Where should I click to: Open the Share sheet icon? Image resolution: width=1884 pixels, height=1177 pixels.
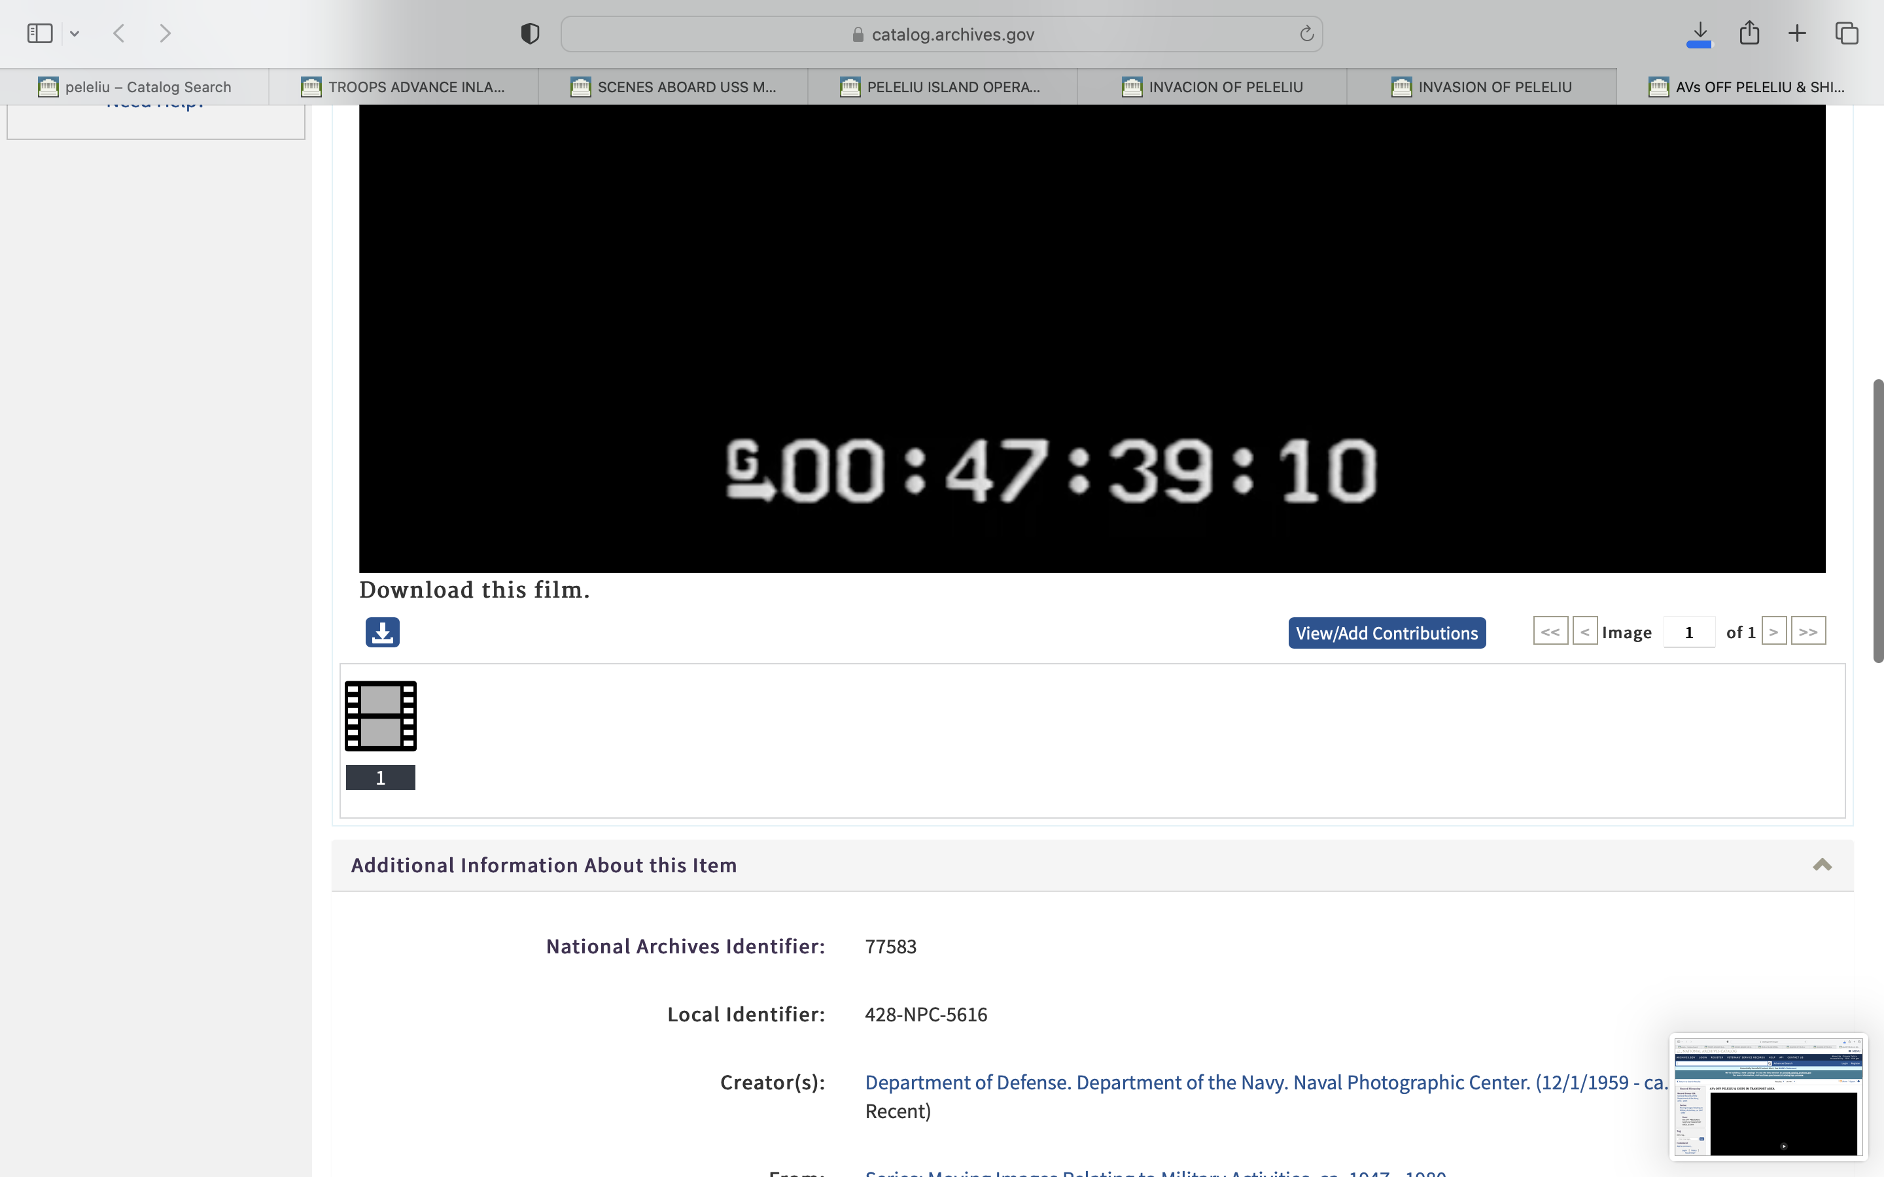click(1749, 33)
